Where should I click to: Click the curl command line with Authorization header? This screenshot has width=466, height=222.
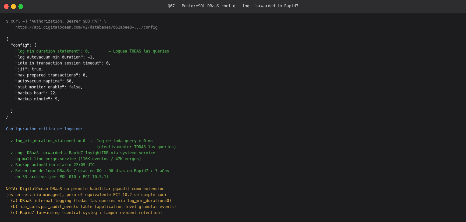tap(56, 21)
